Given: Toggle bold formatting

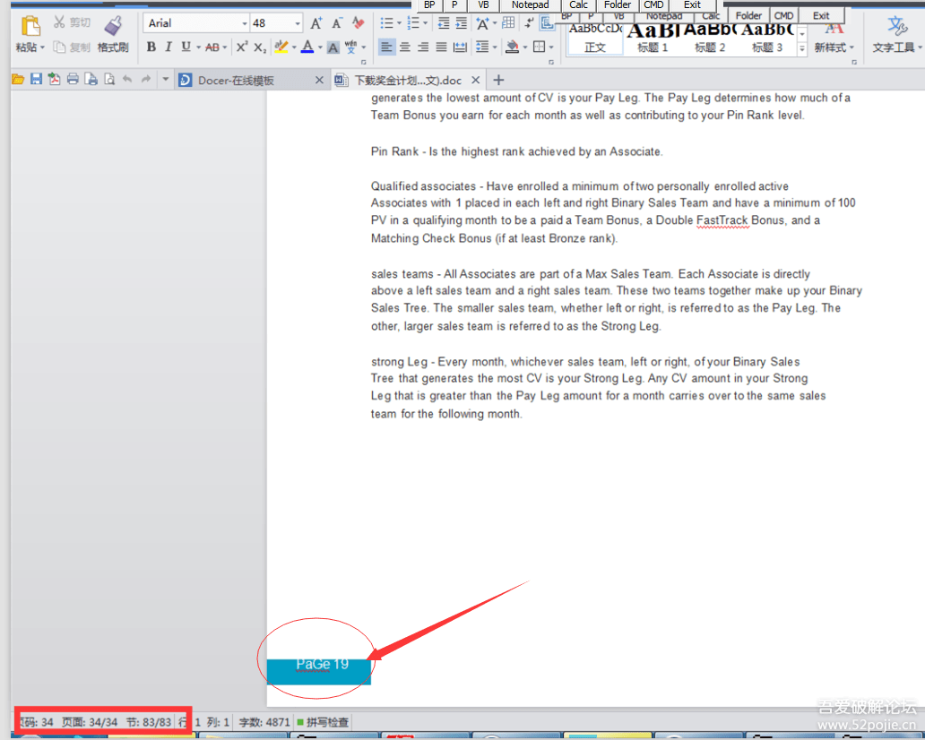Looking at the screenshot, I should (151, 47).
